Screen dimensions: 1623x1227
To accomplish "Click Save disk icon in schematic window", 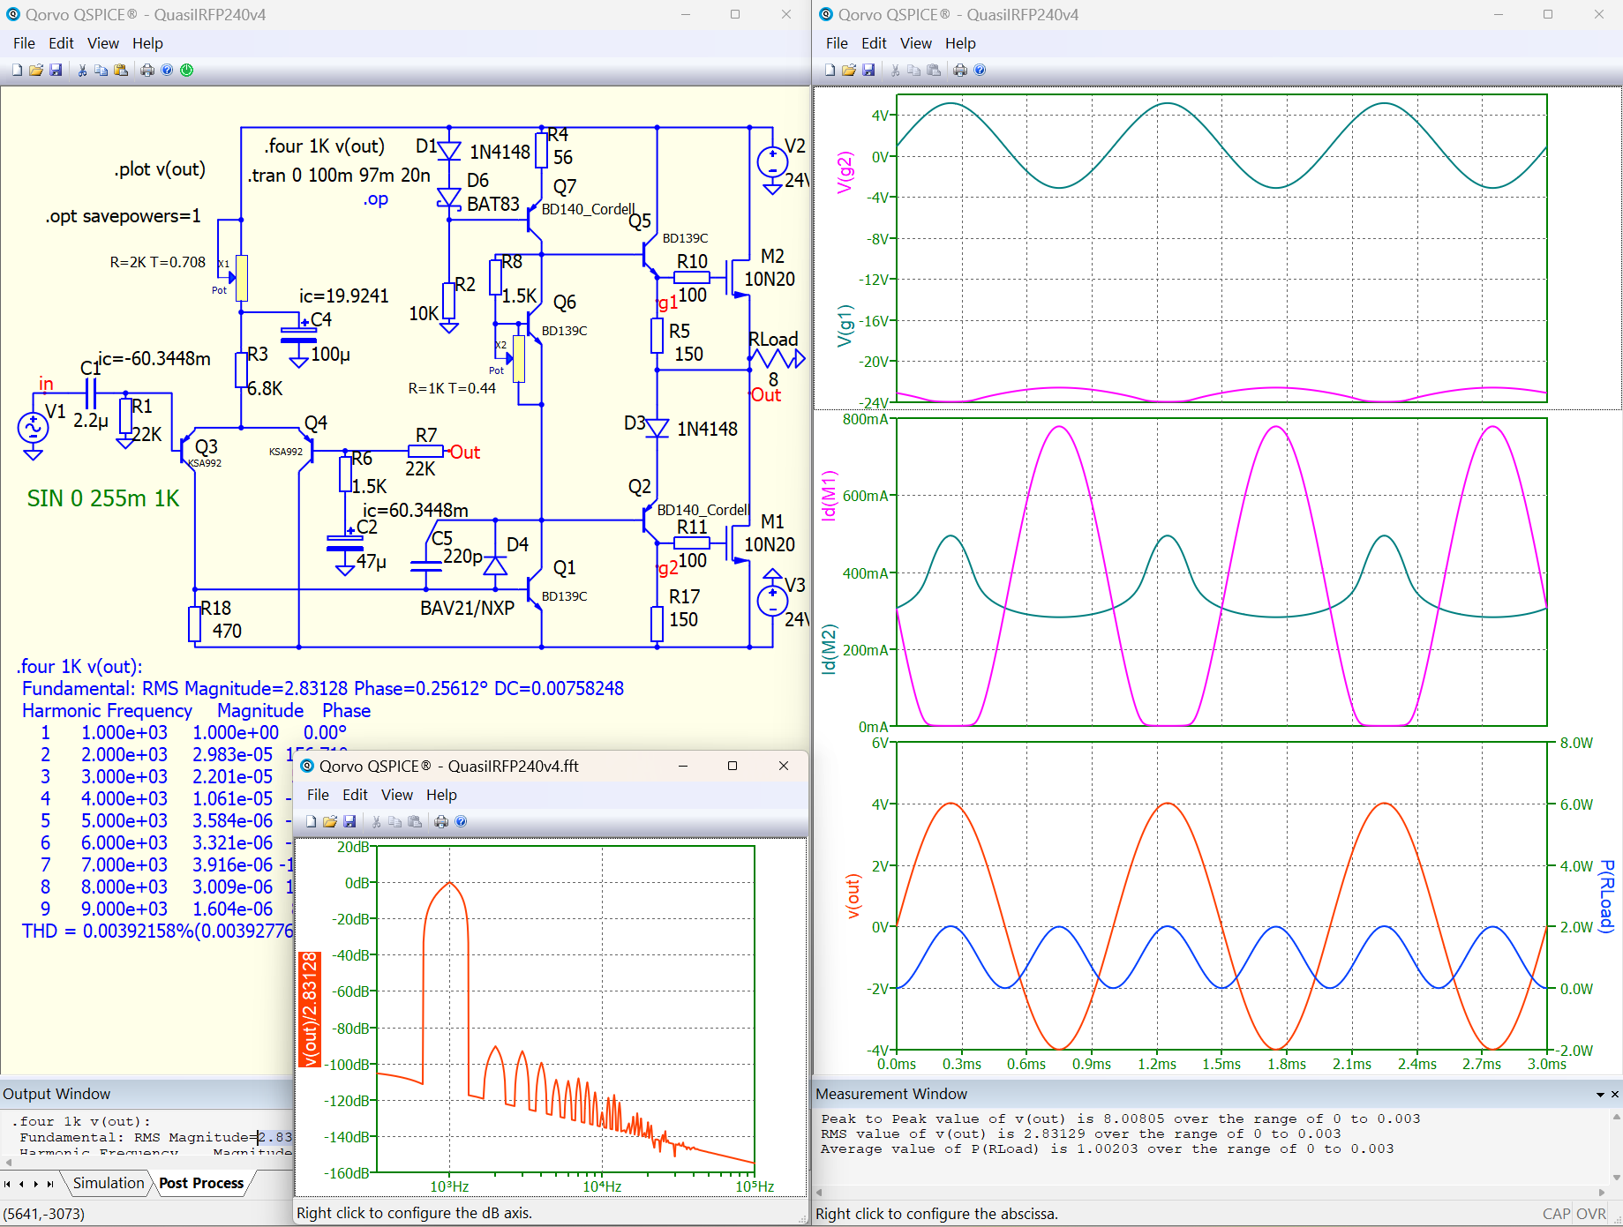I will tap(56, 71).
